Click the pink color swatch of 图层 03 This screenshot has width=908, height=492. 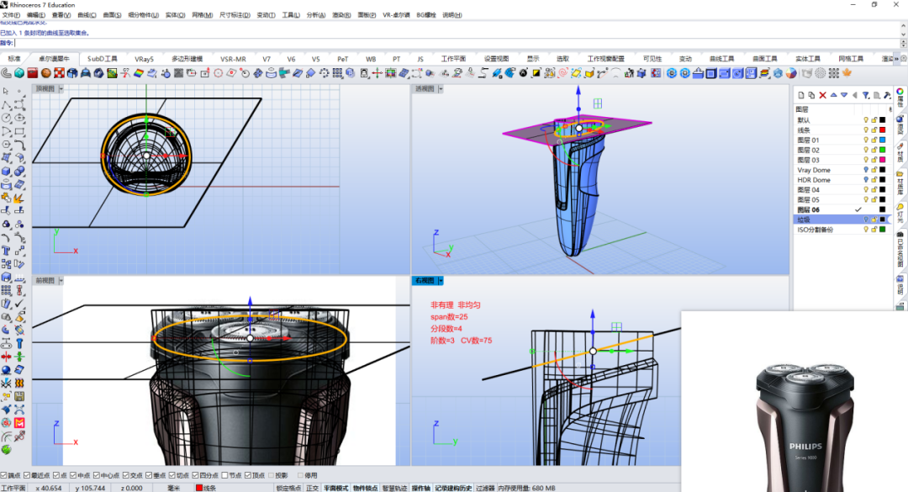[883, 160]
